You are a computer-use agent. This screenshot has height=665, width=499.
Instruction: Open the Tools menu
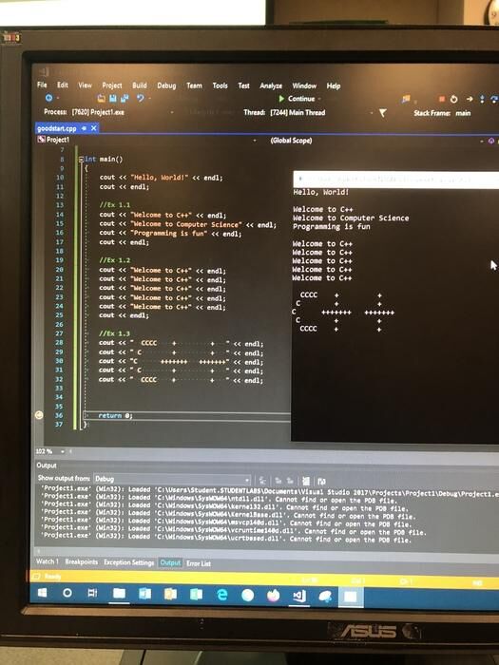tap(221, 85)
